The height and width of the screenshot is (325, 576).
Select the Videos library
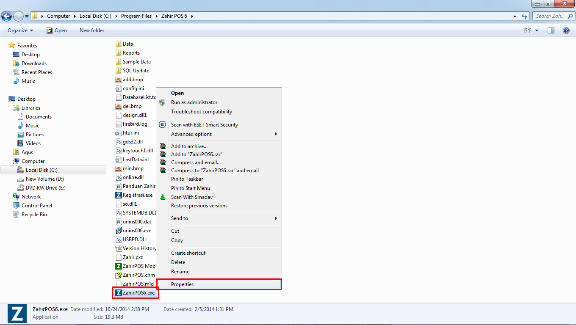coord(29,143)
